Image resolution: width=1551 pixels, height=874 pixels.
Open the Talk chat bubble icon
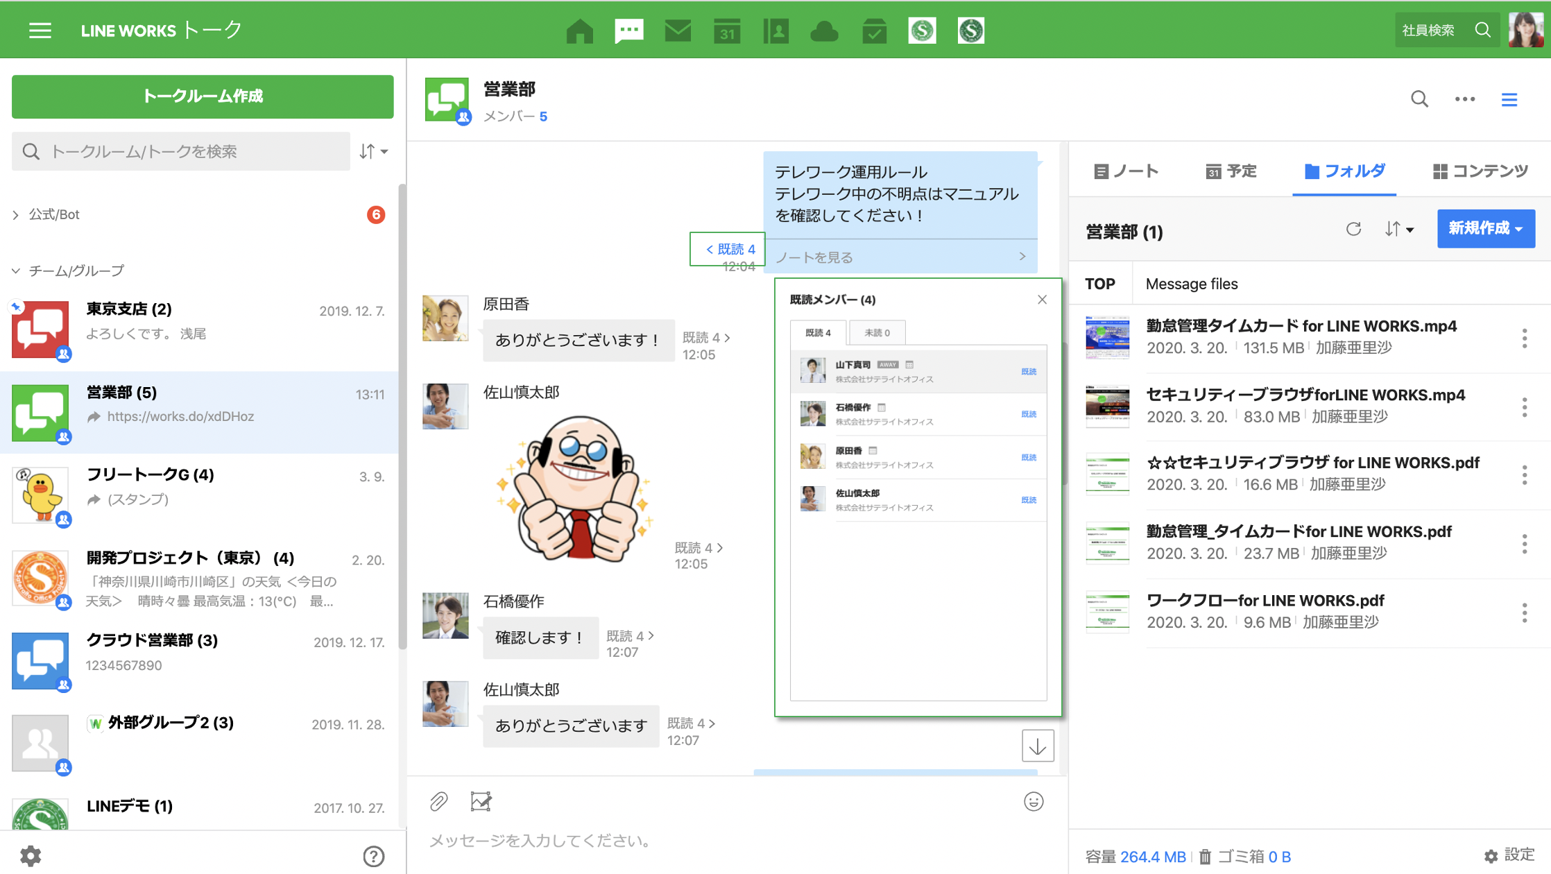[629, 31]
